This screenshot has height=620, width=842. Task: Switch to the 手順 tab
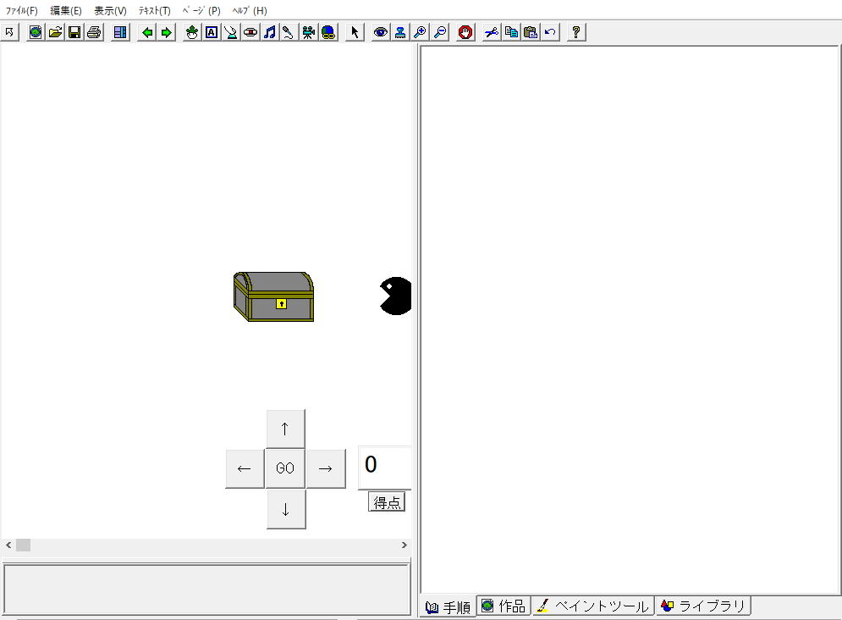pyautogui.click(x=448, y=607)
